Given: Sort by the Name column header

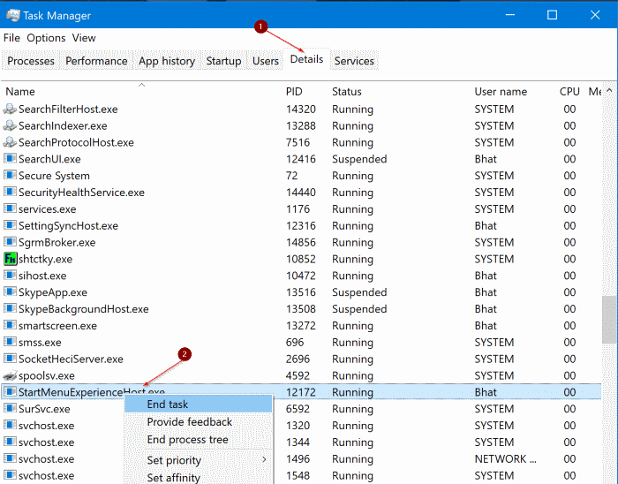Looking at the screenshot, I should pos(20,92).
